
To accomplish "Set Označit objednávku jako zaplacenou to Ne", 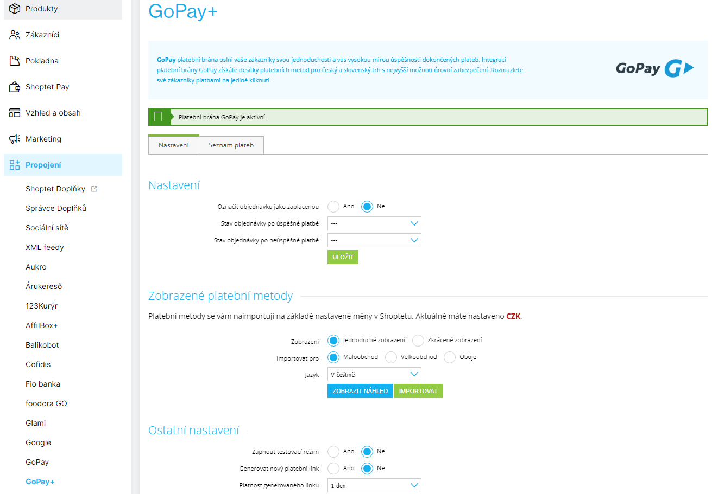I will [x=367, y=207].
